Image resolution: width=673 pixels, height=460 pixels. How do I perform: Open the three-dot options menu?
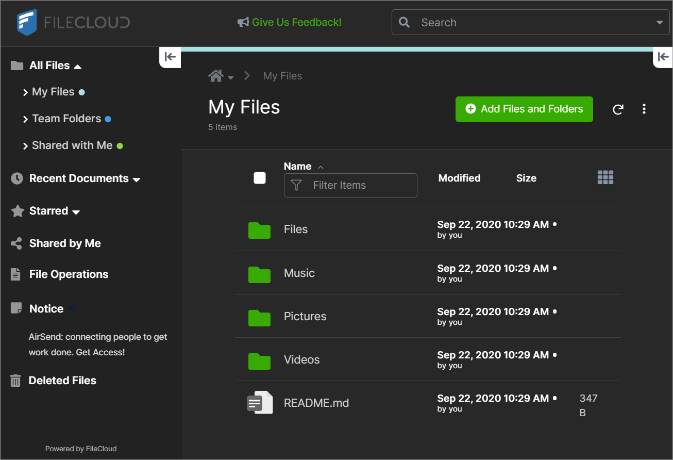tap(644, 109)
